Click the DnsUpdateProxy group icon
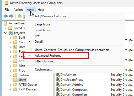 point(58,79)
